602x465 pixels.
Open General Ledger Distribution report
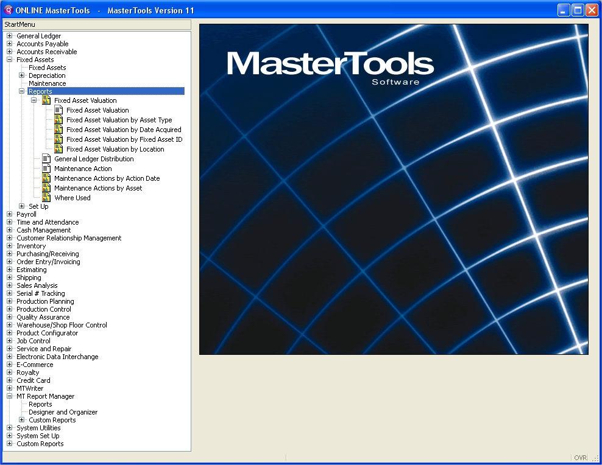(x=94, y=159)
